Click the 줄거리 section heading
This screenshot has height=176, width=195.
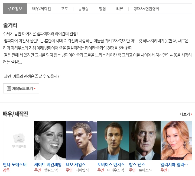[10, 25]
